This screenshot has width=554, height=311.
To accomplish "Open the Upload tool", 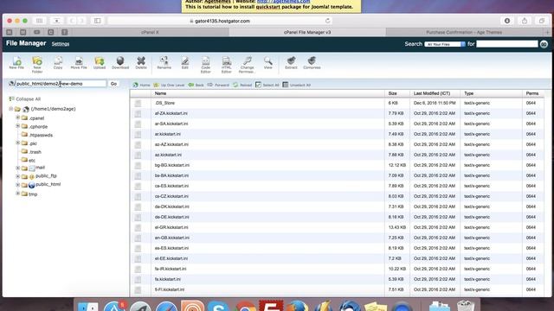I will point(100,63).
